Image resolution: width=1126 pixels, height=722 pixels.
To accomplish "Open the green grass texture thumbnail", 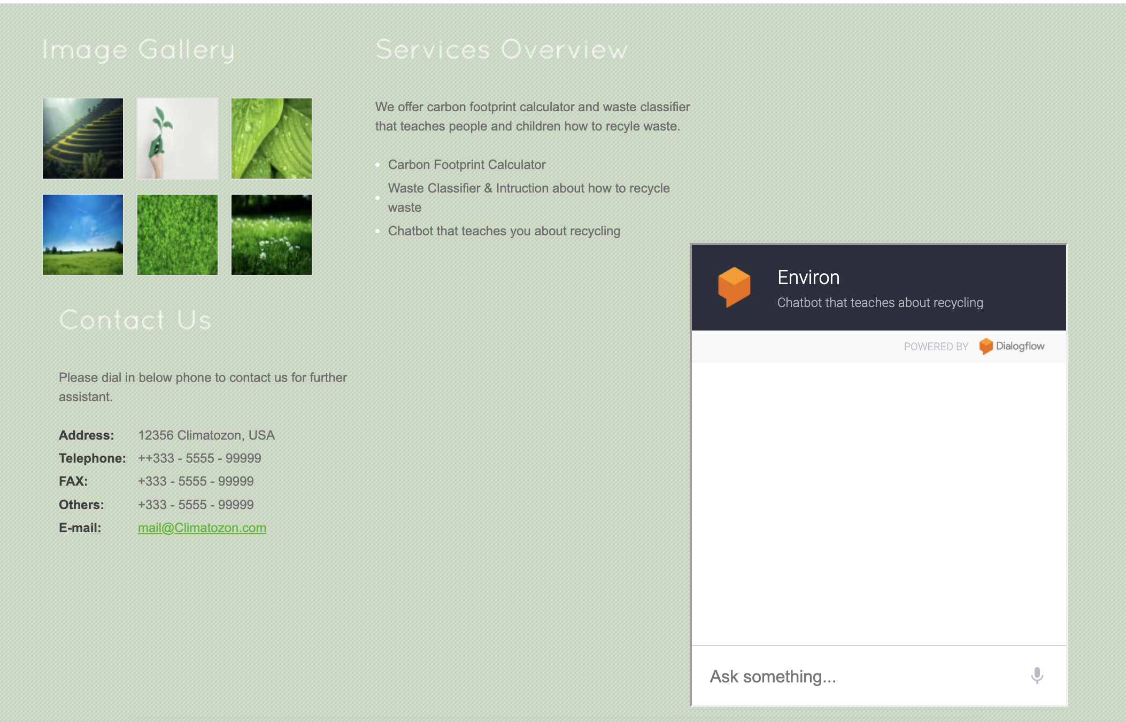I will (178, 235).
